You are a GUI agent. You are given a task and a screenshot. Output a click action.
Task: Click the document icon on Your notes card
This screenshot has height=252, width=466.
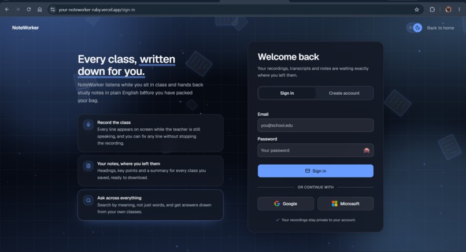click(88, 166)
